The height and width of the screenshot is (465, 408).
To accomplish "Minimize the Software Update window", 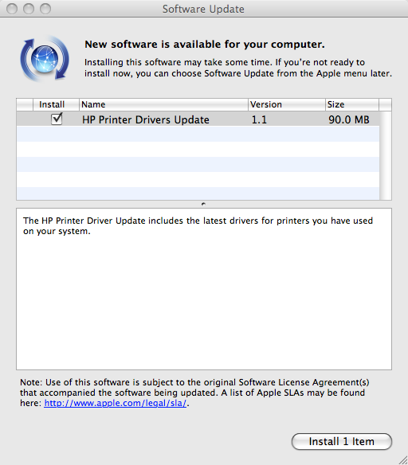I will click(29, 9).
